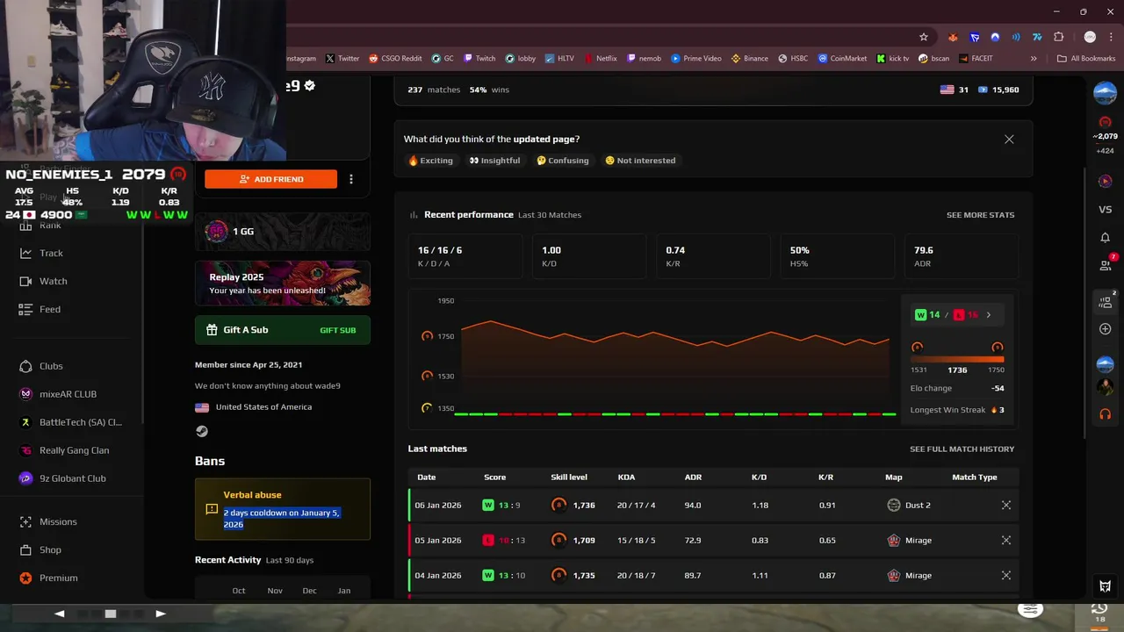Open the VS matchmaking icon
The image size is (1124, 632).
coord(1106,210)
